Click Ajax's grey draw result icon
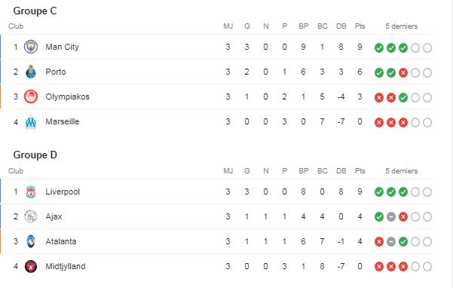 [x=391, y=216]
